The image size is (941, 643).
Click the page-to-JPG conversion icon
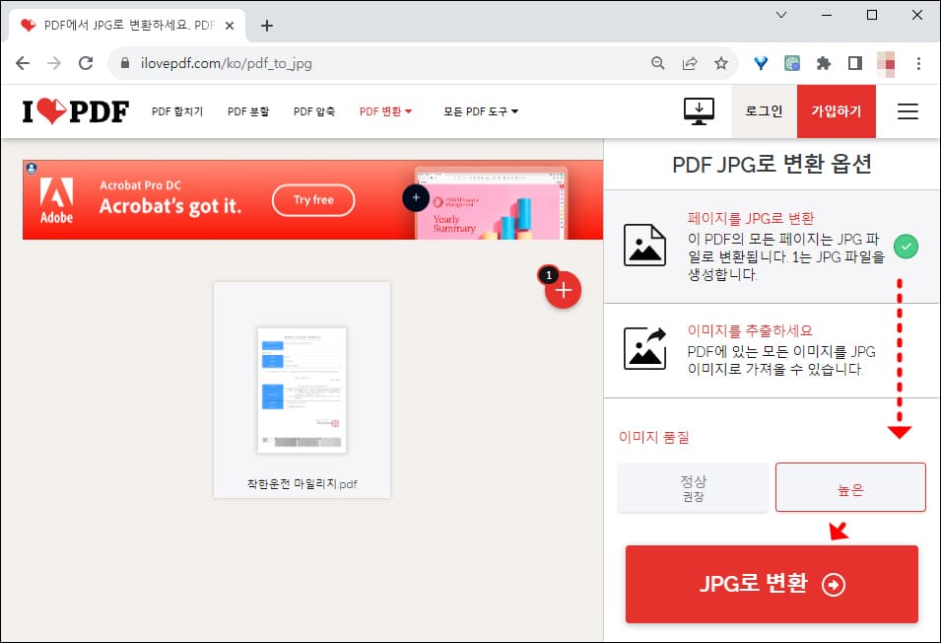(x=645, y=247)
